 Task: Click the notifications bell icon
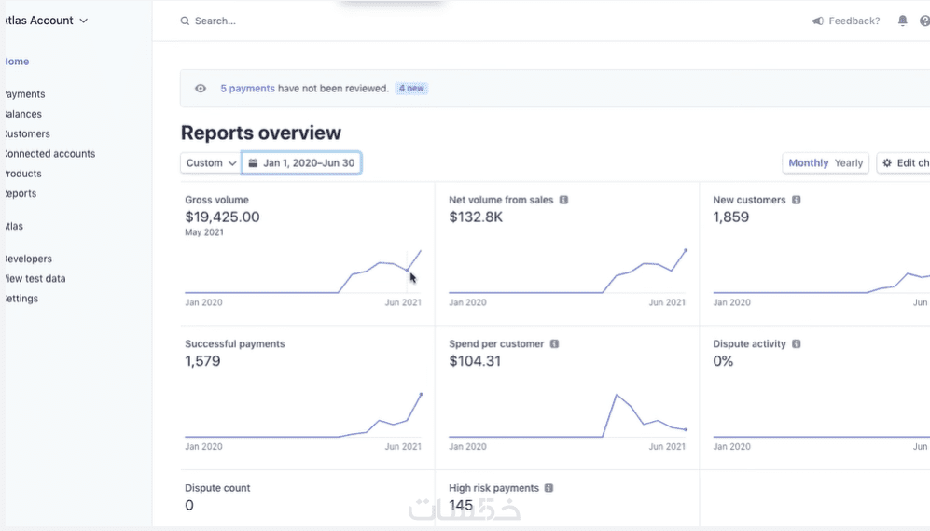(902, 21)
